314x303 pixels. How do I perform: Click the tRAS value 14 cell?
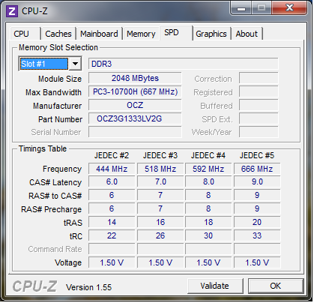(112, 222)
